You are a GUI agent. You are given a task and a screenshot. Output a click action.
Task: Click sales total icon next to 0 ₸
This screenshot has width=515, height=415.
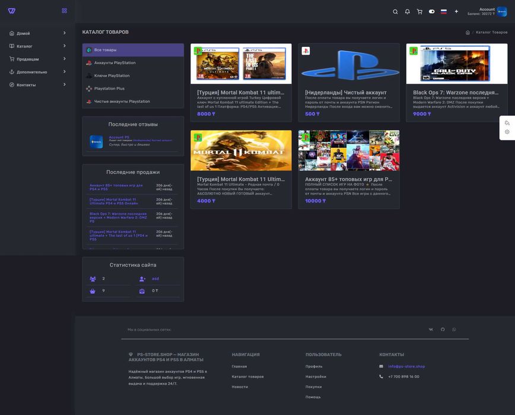pos(142,291)
